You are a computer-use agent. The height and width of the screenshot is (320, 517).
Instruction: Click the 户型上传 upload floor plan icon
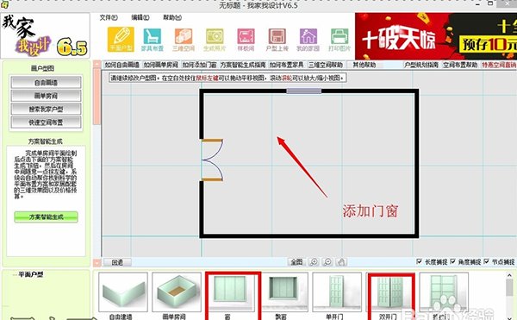tap(277, 40)
